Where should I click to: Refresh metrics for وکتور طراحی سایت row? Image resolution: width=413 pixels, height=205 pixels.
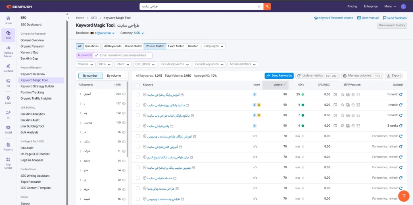[401, 126]
